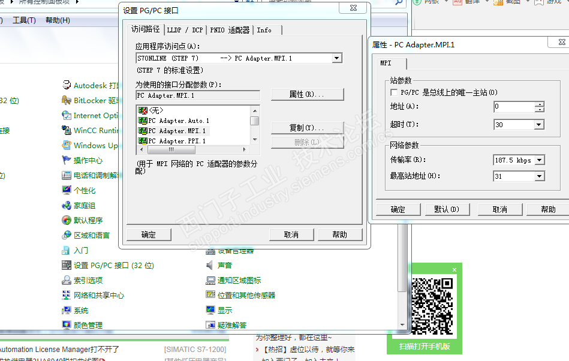The image size is (569, 361).
Task: Open 索引选项 icon
Action: 67,280
